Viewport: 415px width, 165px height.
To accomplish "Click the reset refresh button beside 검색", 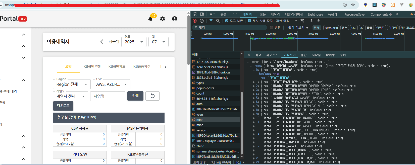I will click(x=152, y=96).
